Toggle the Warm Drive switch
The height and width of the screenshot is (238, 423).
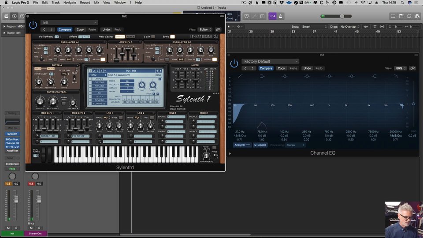[x=63, y=103]
